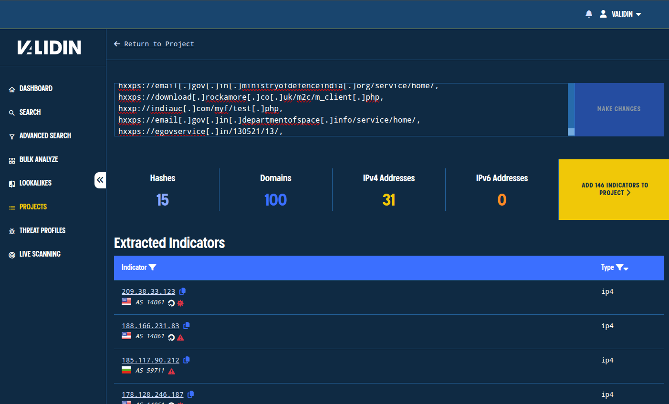Viewport: 669px width, 404px height.
Task: Collapse the sidebar with double-chevron button
Action: [x=100, y=180]
